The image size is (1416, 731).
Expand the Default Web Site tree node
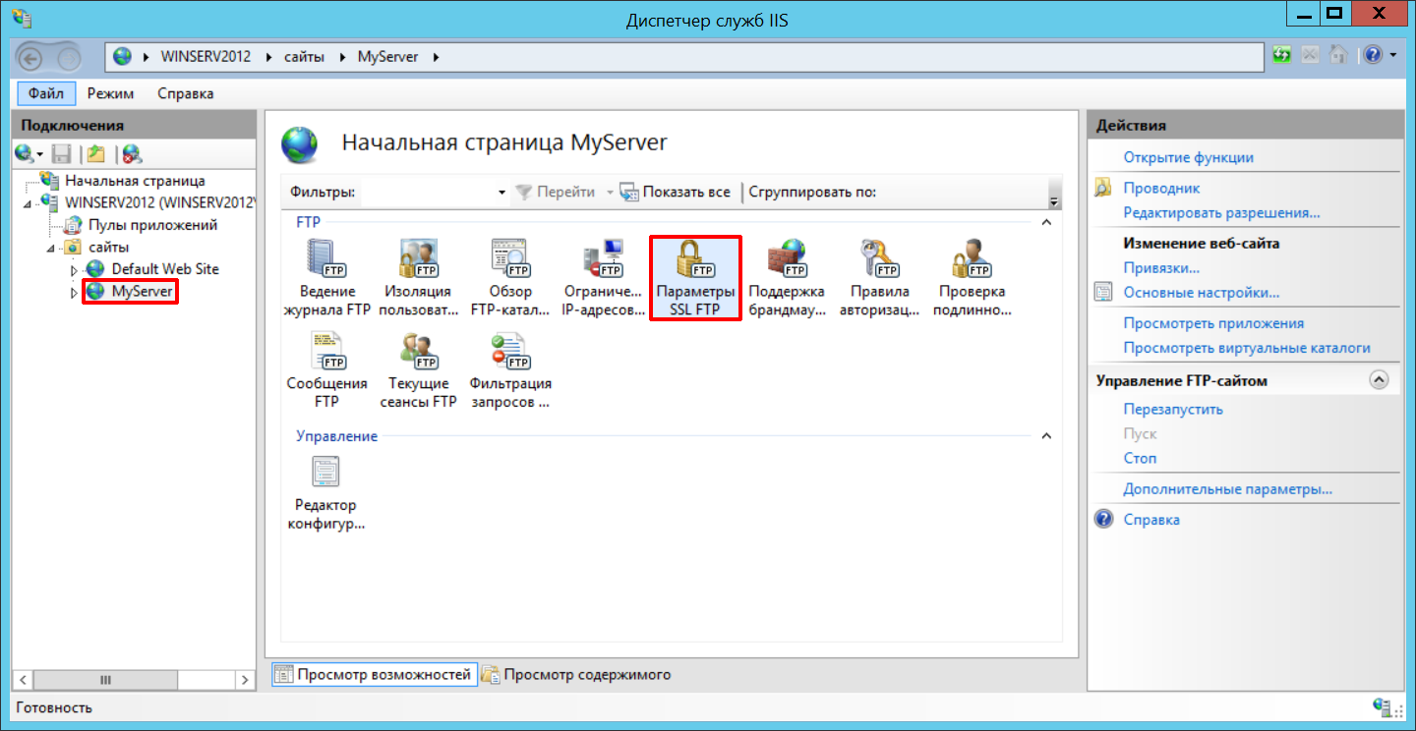tap(74, 269)
